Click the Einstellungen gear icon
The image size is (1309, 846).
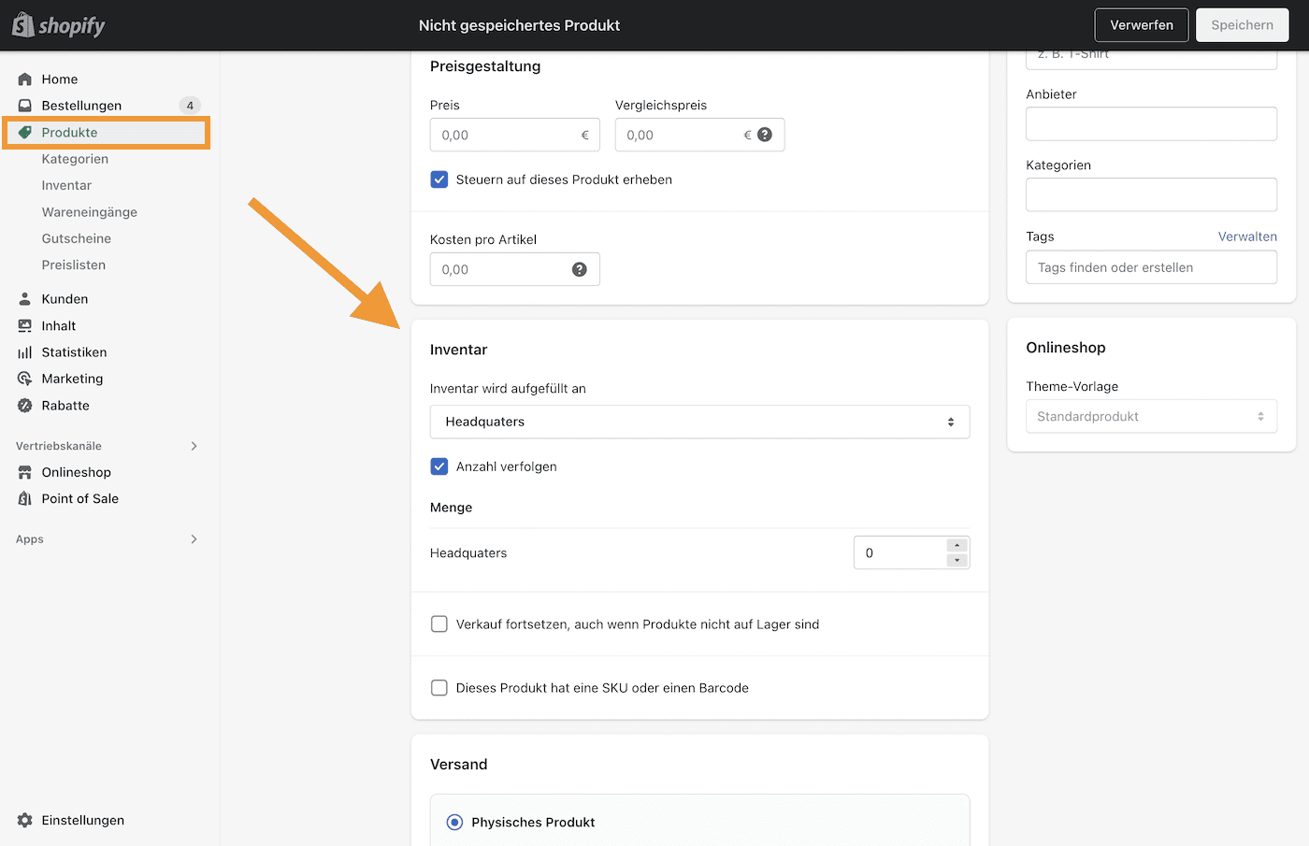tap(25, 820)
